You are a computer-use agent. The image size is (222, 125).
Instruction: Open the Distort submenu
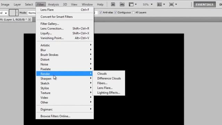coord(65,59)
